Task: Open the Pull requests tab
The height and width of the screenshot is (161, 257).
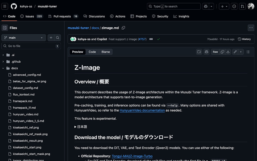Action: tap(63, 16)
